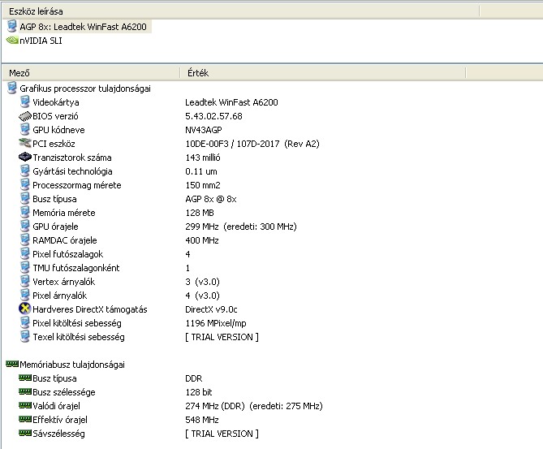Select the Memóriabusz tulajdonságai heading

tap(72, 365)
